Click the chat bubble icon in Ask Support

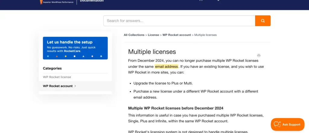coord(277,124)
